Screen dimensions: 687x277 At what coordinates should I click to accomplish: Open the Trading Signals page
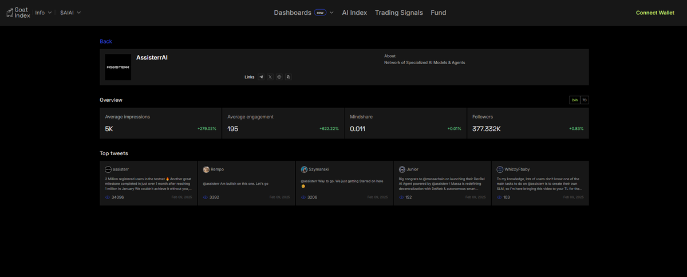tap(399, 13)
